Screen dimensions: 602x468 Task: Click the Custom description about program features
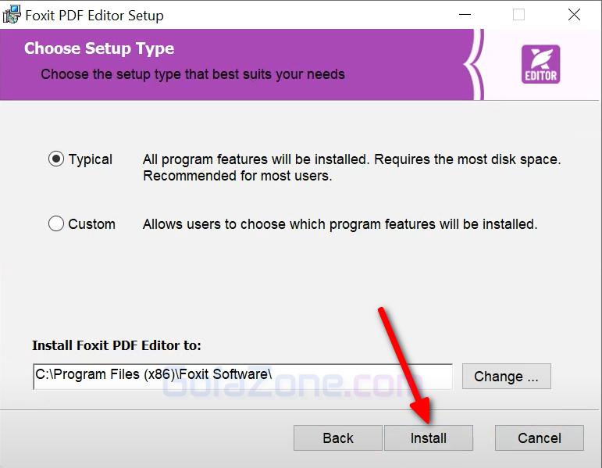click(x=340, y=224)
